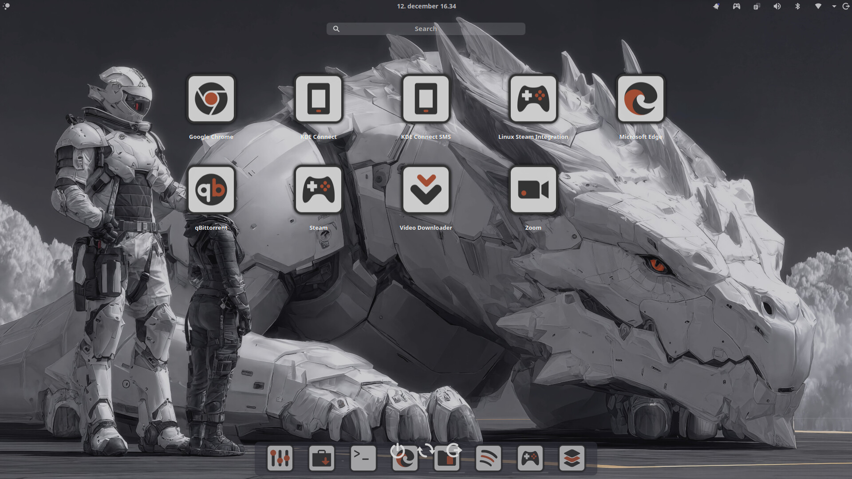Open the mixer sliders app in dock

[x=280, y=458]
